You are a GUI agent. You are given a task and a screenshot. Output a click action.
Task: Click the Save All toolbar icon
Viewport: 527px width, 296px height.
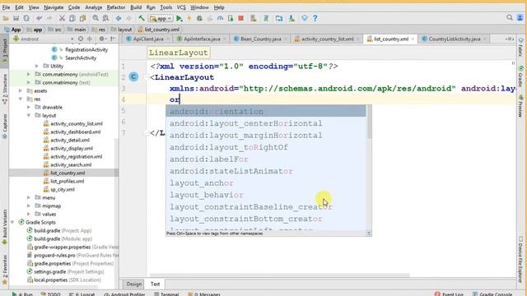[x=16, y=18]
